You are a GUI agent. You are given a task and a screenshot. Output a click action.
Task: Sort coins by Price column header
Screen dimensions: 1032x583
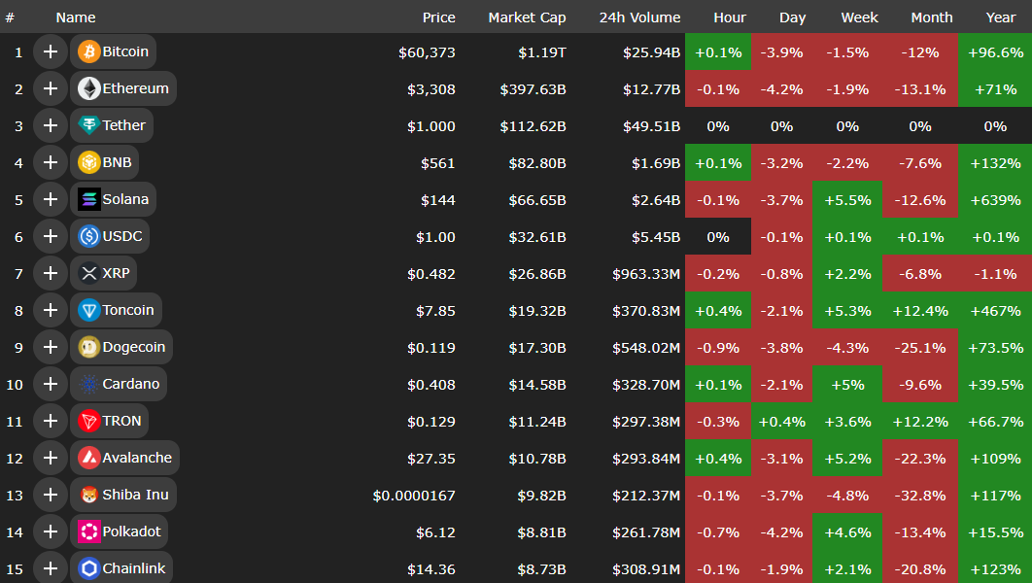click(x=438, y=17)
